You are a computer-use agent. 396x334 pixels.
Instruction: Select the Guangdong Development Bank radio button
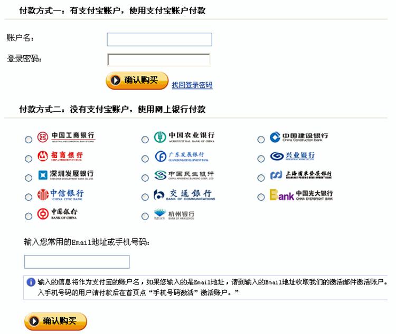(145, 159)
